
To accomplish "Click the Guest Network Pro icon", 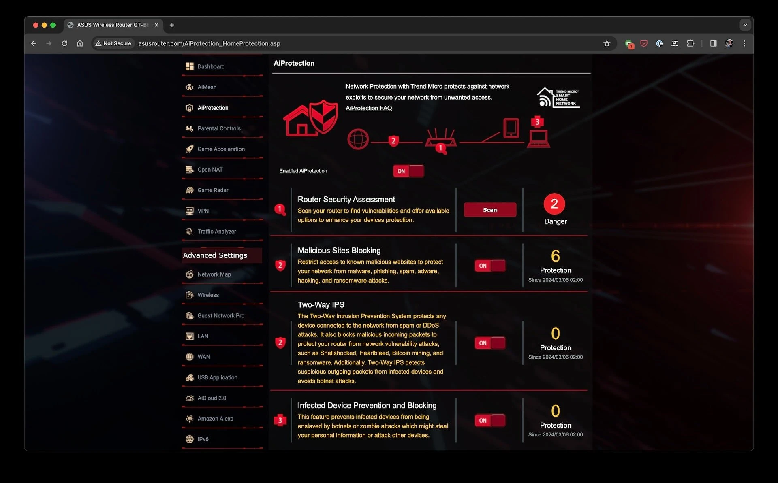I will pos(189,316).
